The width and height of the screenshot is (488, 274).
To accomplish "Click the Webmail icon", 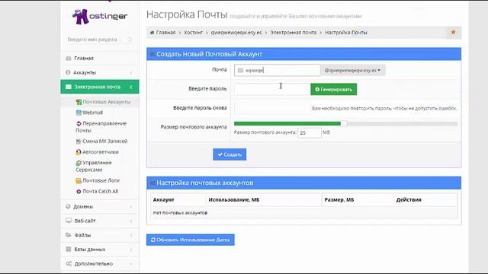I will click(x=79, y=113).
